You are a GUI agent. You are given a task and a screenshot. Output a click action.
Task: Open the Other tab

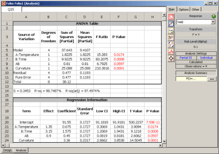click(195, 9)
